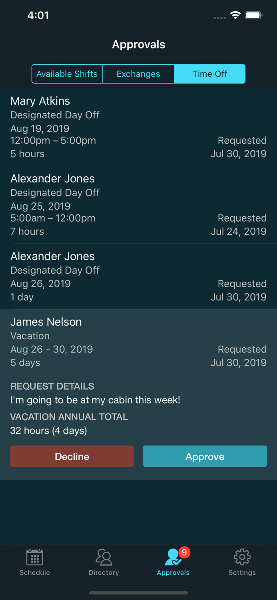Decline James Nelson's vacation request
The height and width of the screenshot is (600, 277).
point(72,456)
